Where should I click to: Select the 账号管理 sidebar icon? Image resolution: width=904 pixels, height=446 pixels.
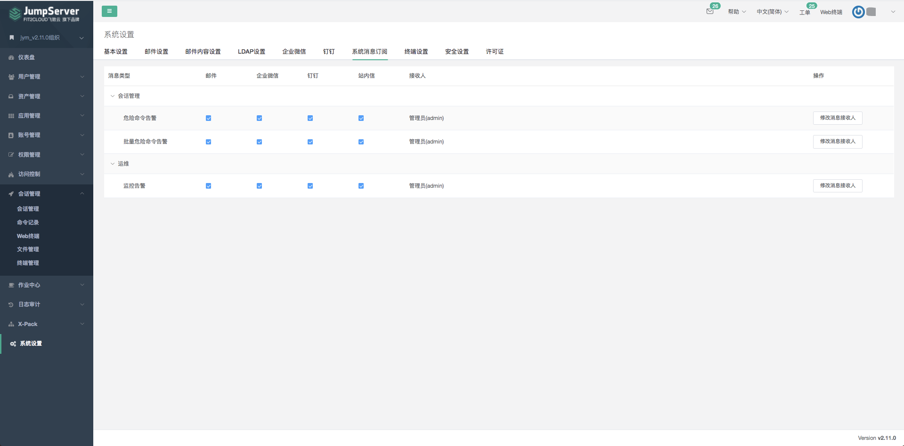point(10,135)
